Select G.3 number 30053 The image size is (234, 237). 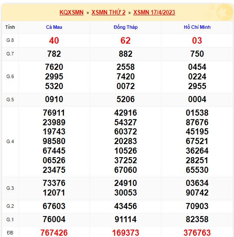[126, 193]
